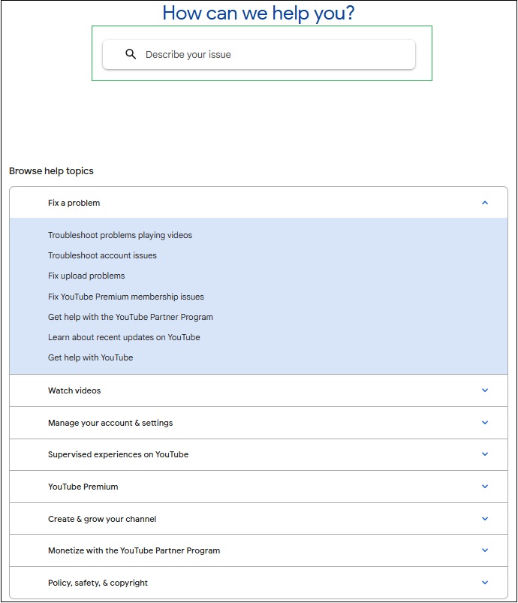Viewport: 518px width, 603px height.
Task: Open Troubleshoot problems playing videos
Action: pyautogui.click(x=120, y=235)
